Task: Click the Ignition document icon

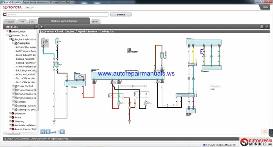Action: pyautogui.click(x=16, y=102)
